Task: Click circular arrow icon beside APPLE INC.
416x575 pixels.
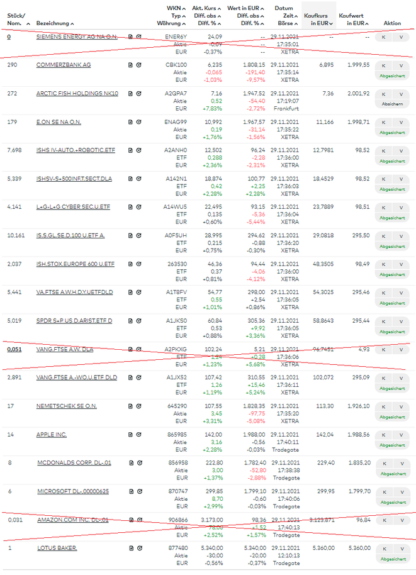Action: [x=139, y=435]
